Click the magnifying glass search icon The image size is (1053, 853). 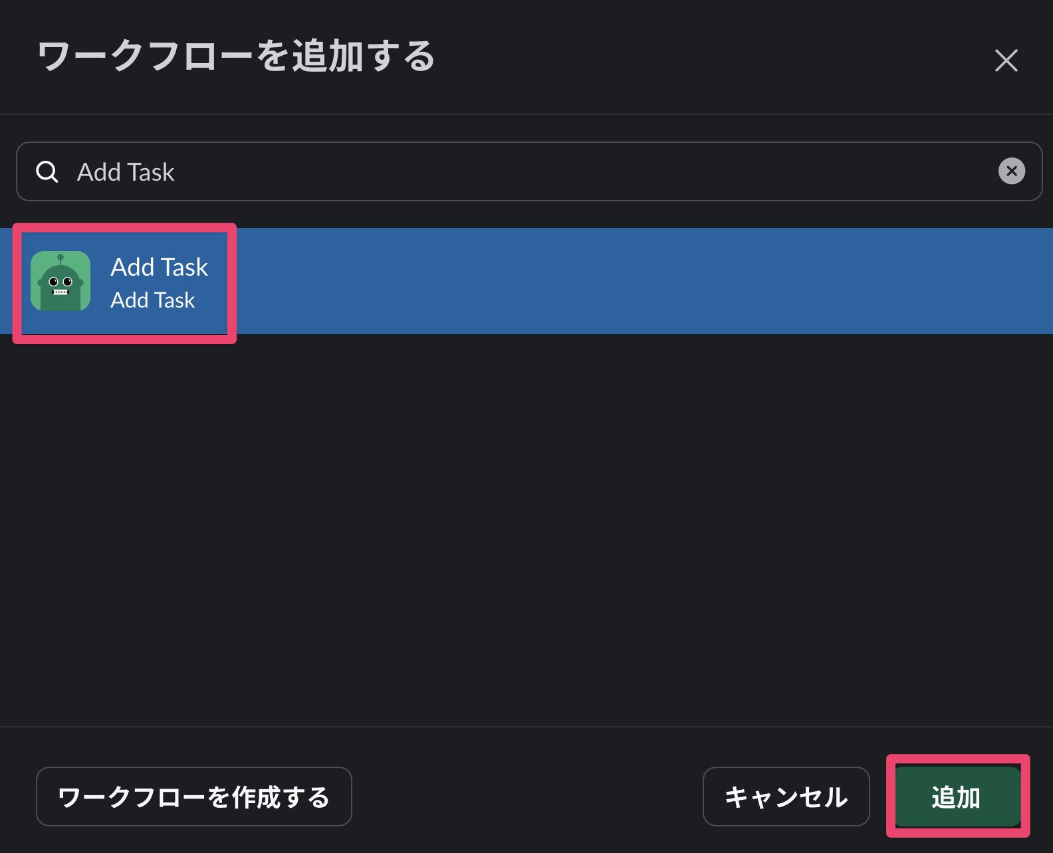tap(47, 172)
